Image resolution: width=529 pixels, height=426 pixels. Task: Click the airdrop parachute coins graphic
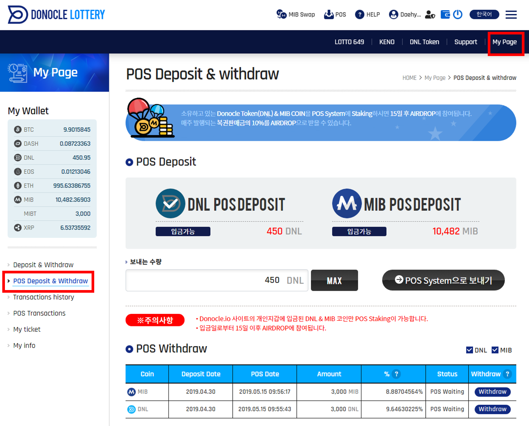point(151,118)
